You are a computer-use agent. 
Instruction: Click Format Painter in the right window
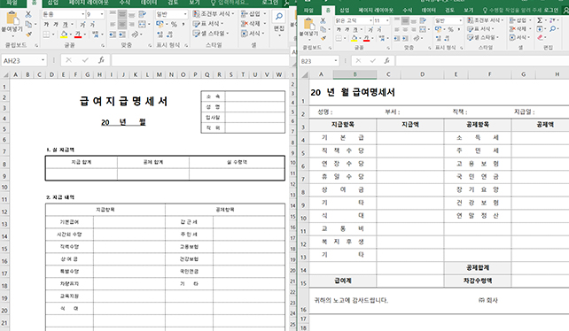pos(323,38)
